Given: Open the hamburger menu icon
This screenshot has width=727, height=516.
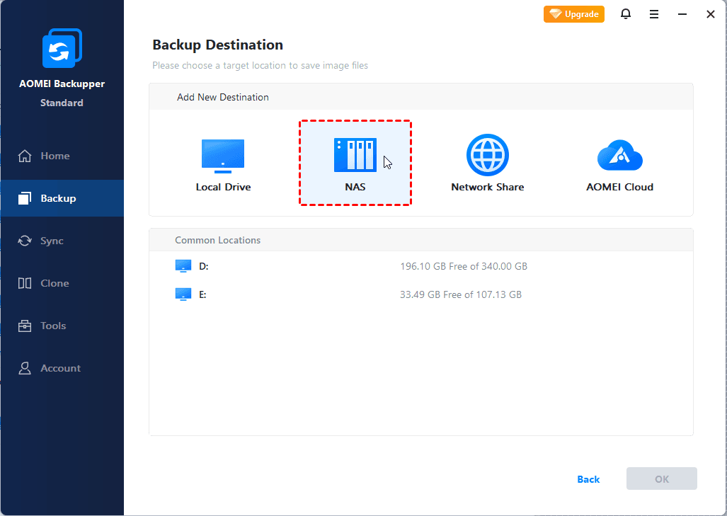Looking at the screenshot, I should [654, 14].
